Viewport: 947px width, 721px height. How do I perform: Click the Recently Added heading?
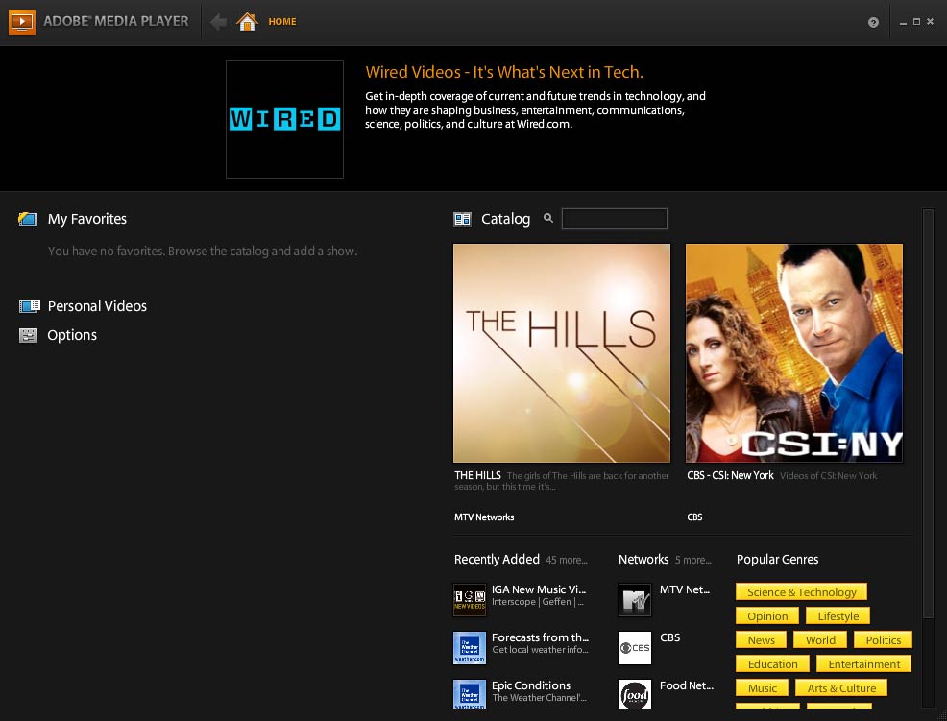point(497,559)
